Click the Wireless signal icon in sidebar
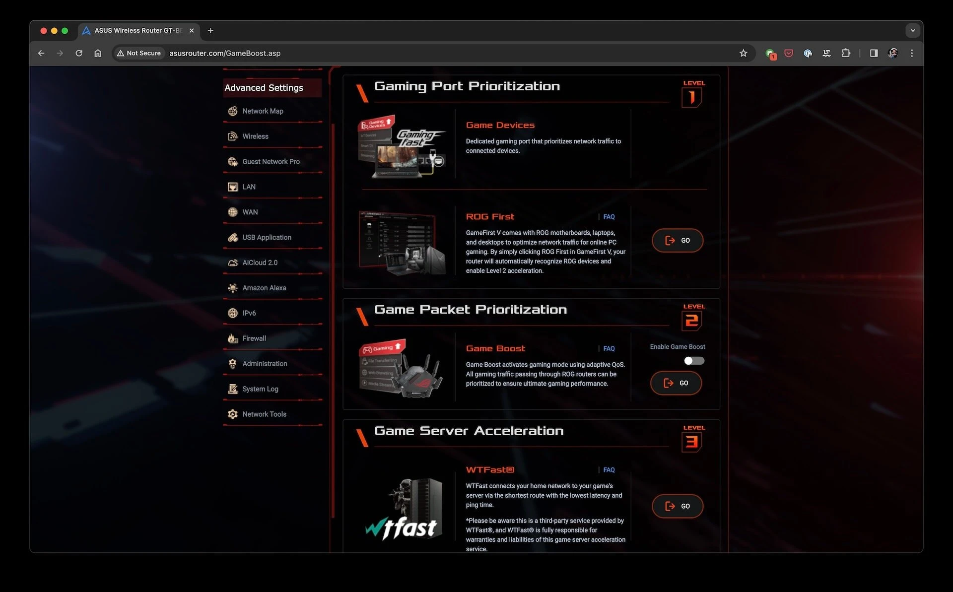This screenshot has width=953, height=592. [232, 136]
